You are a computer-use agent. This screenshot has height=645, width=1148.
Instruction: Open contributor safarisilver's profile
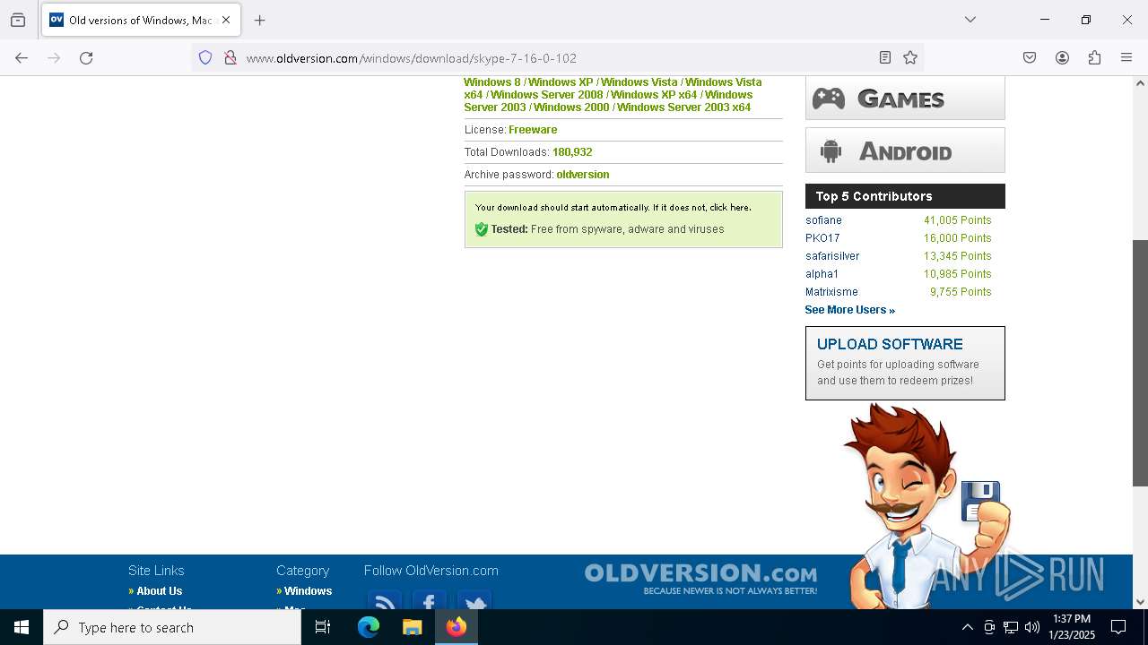[832, 256]
